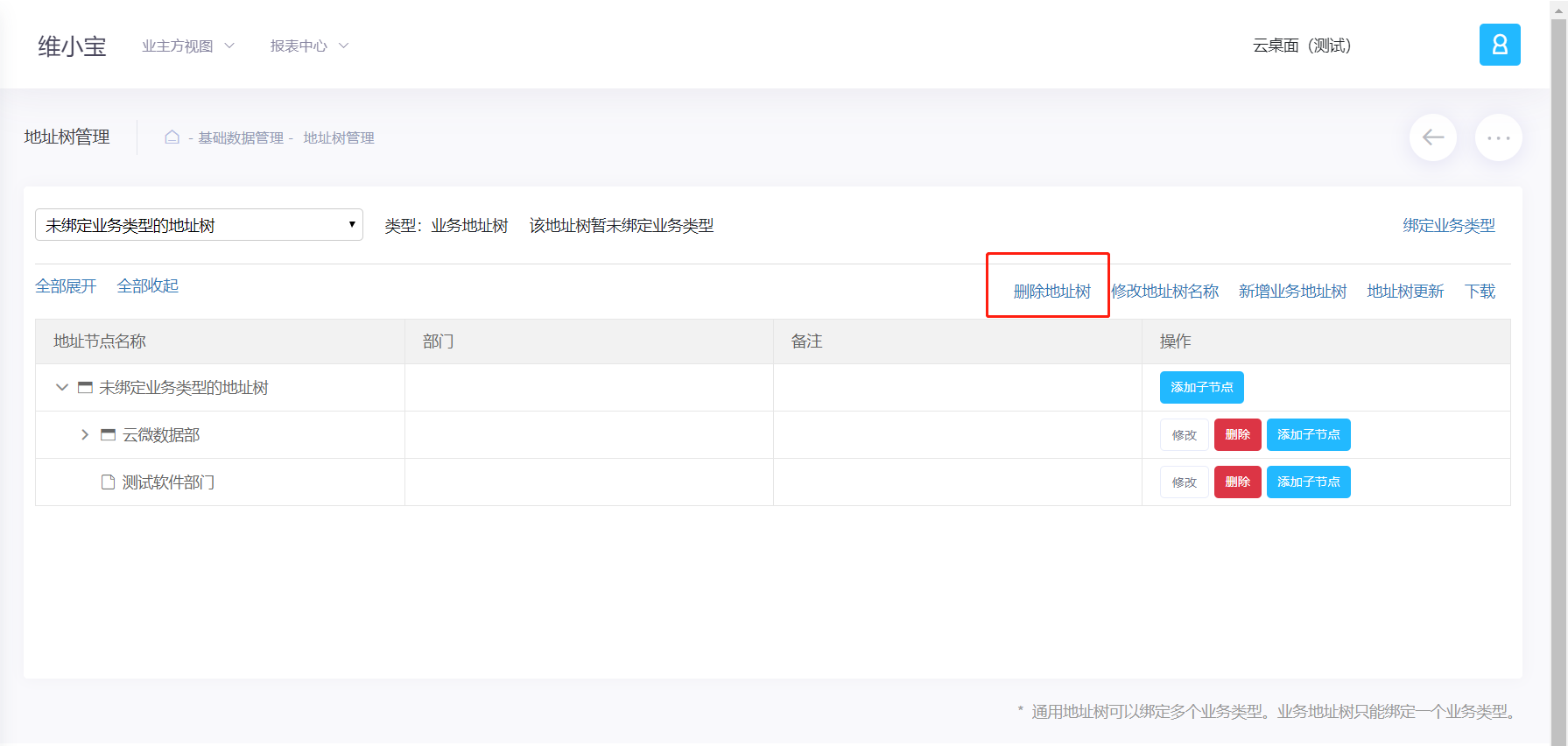The image size is (1568, 746).
Task: Click 类型: 业务地址树 label
Action: click(x=446, y=225)
